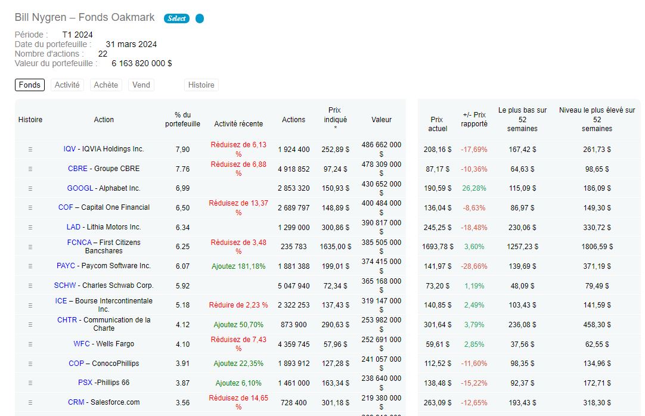Open the Achète tab
The height and width of the screenshot is (416, 645).
coord(106,85)
